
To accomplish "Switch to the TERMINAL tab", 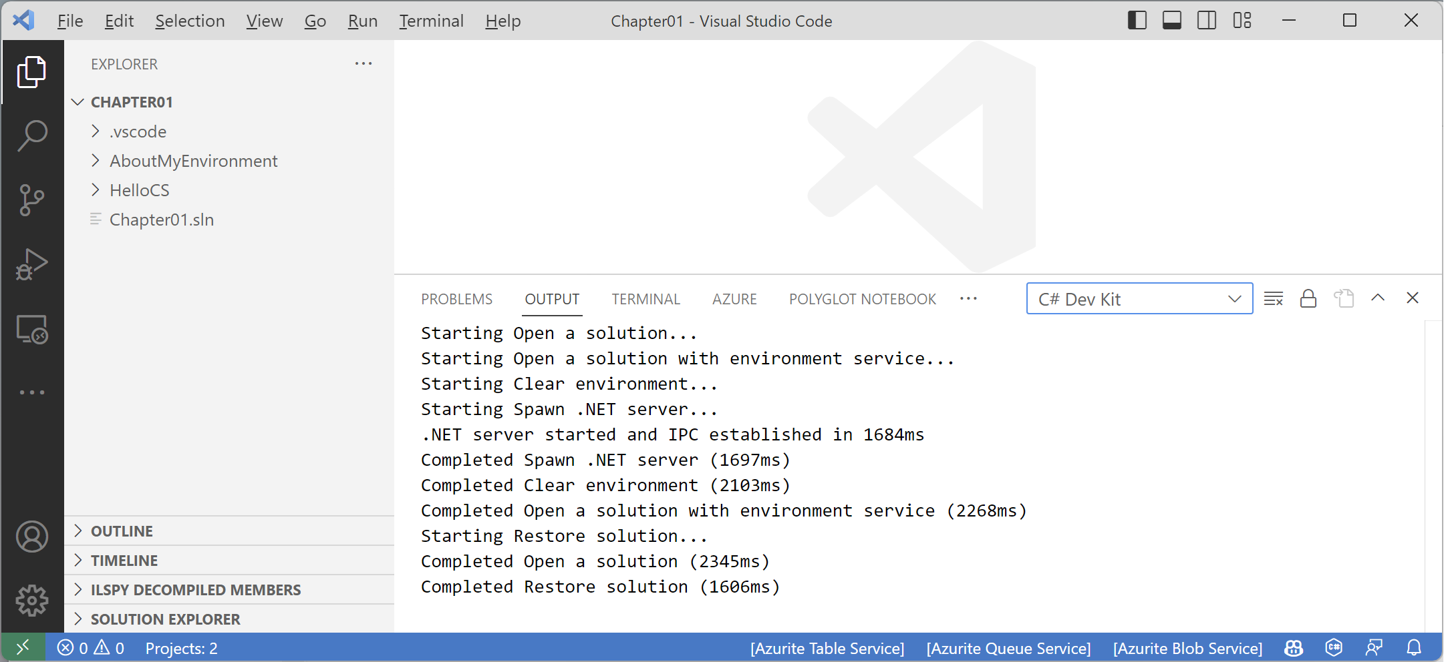I will click(645, 299).
